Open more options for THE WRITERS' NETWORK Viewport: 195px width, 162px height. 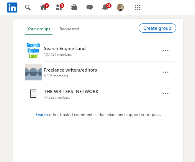(x=165, y=94)
